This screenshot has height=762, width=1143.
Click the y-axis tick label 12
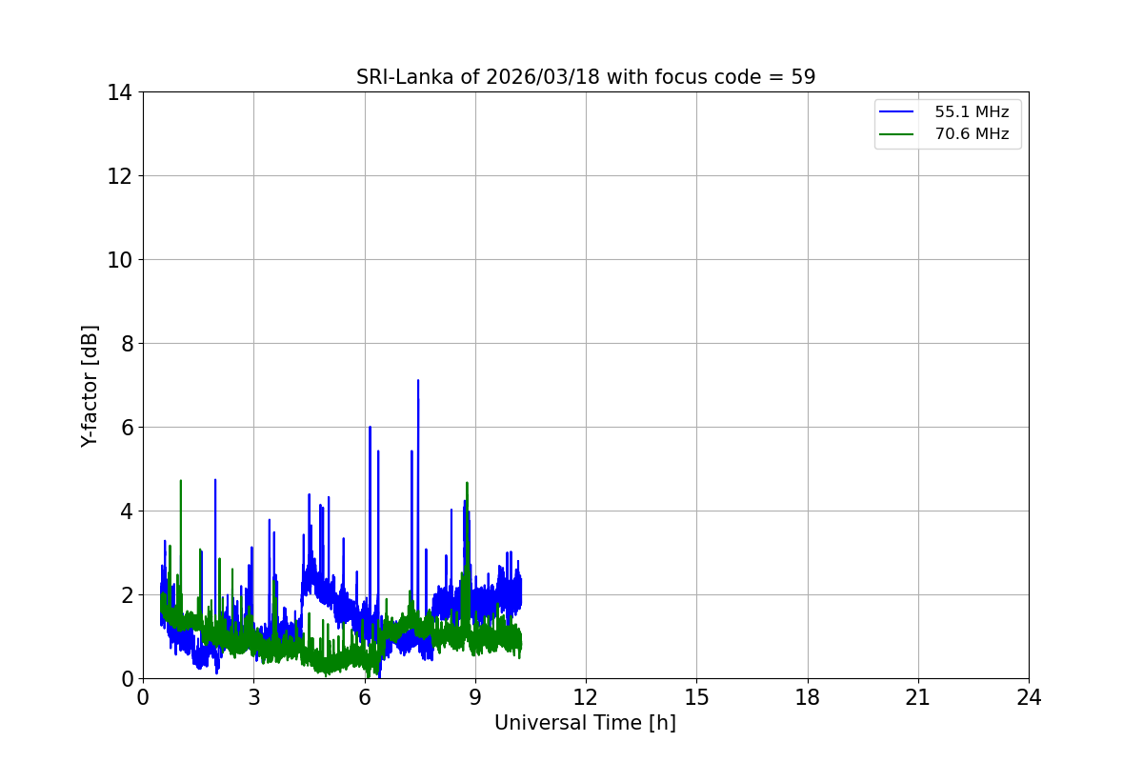119,176
